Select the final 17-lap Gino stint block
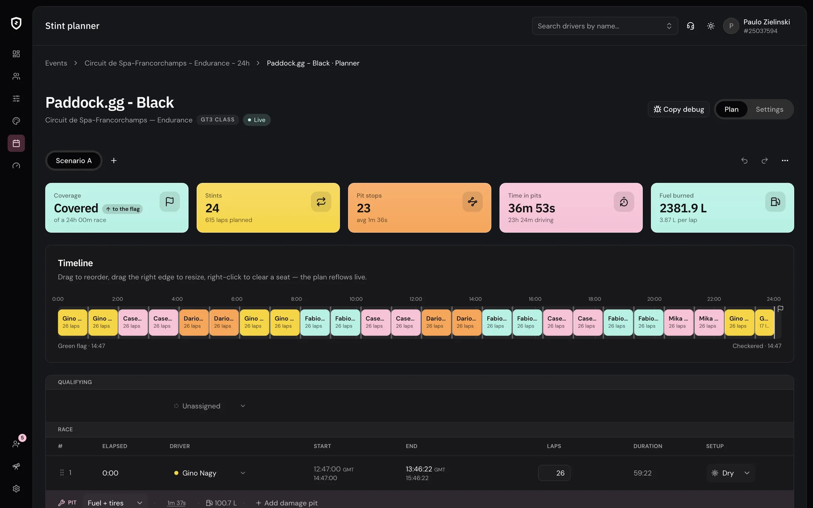Viewport: 813px width, 508px height. pos(765,322)
